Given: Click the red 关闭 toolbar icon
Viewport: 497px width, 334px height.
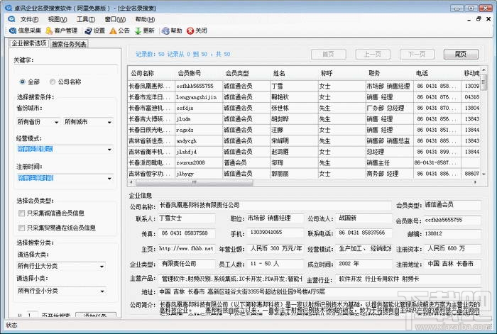Looking at the screenshot, I should click(190, 31).
